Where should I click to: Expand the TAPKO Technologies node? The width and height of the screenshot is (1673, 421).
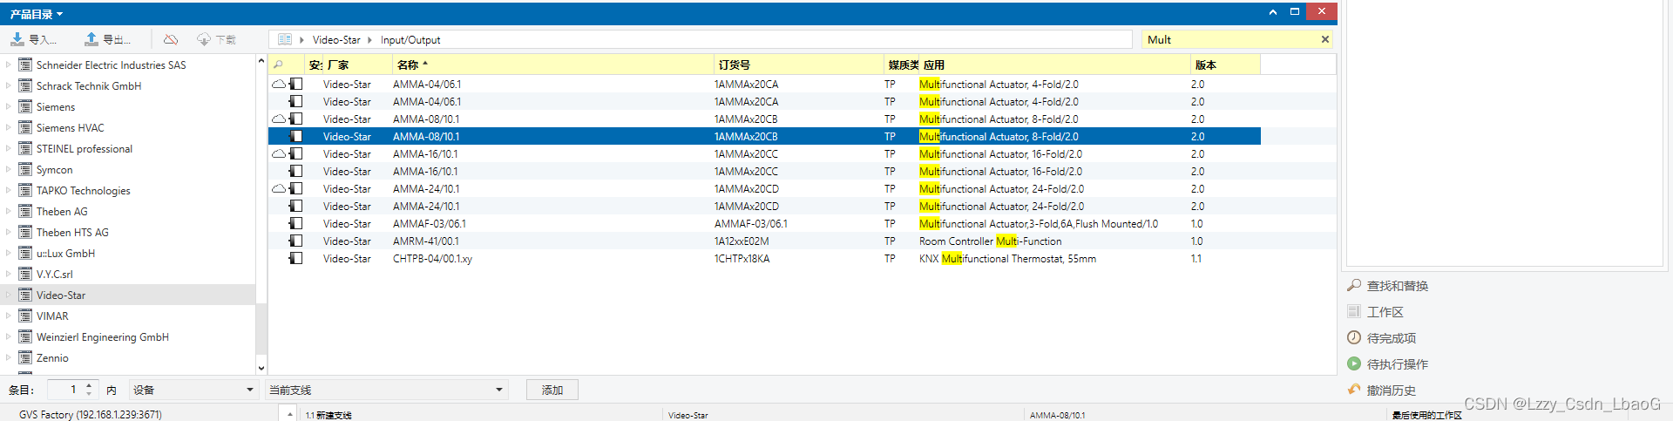[x=9, y=190]
